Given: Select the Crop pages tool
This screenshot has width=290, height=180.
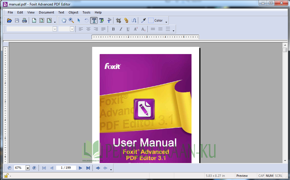Looking at the screenshot, I should pyautogui.click(x=118, y=20).
